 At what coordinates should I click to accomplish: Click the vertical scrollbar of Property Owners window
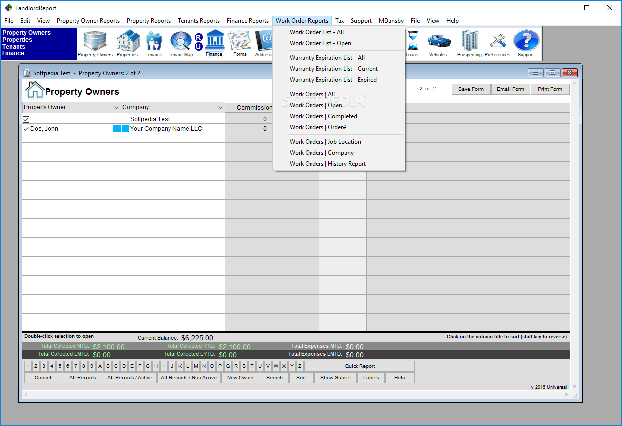[574, 235]
